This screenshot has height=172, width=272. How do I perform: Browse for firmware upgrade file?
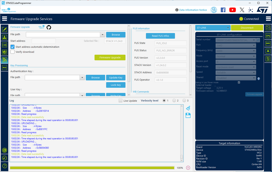(116, 35)
